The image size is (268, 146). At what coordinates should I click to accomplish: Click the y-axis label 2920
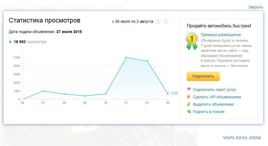tap(17, 83)
